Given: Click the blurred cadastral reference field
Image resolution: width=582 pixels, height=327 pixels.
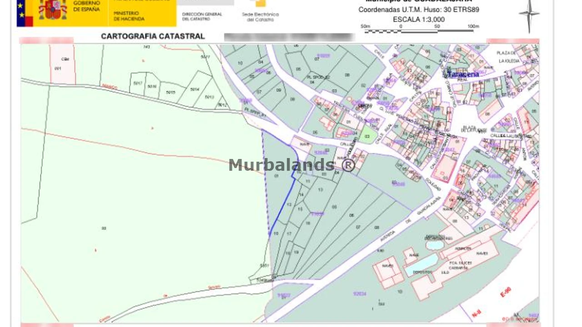Looking at the screenshot, I should pyautogui.click(x=289, y=37).
